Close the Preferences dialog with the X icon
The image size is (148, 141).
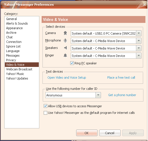point(144,5)
